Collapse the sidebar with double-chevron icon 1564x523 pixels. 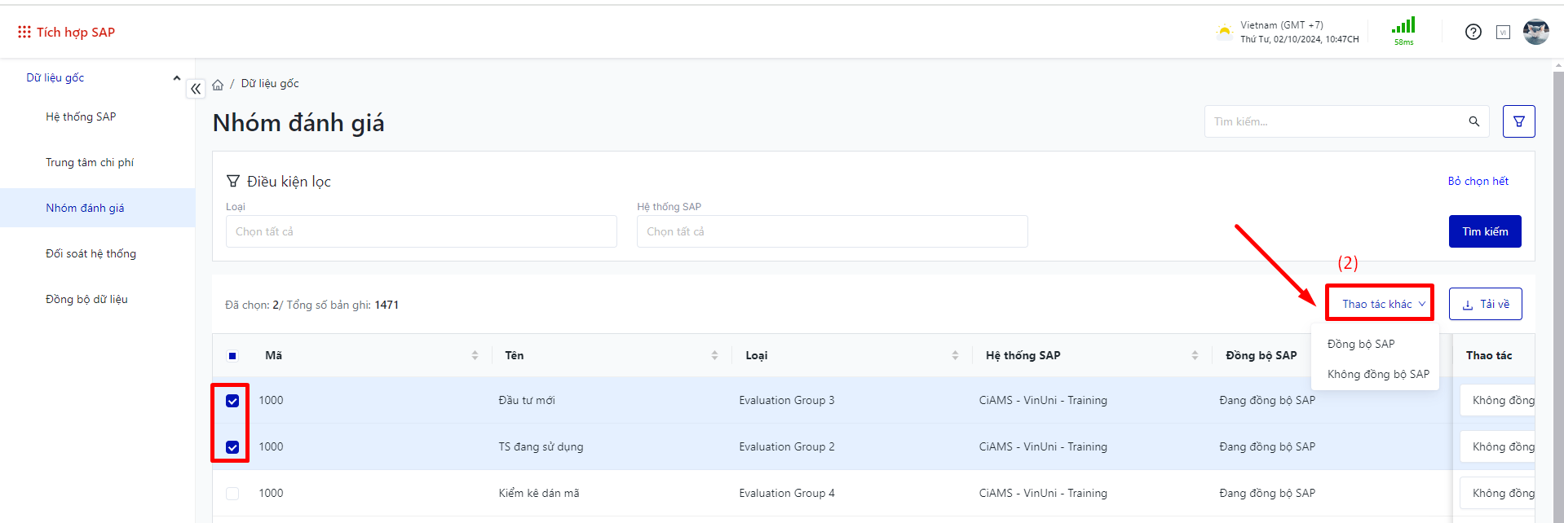point(196,89)
